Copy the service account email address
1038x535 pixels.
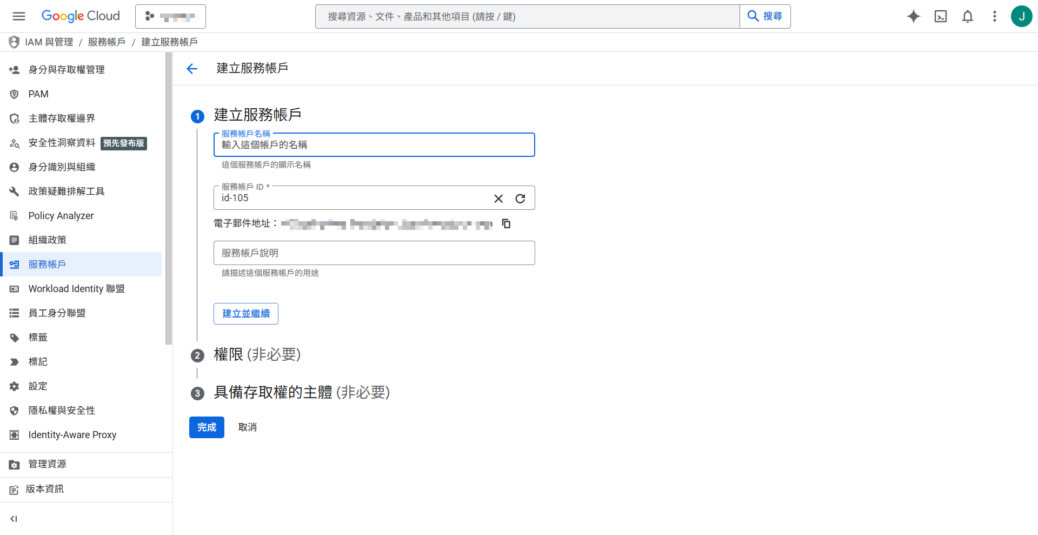click(x=506, y=223)
